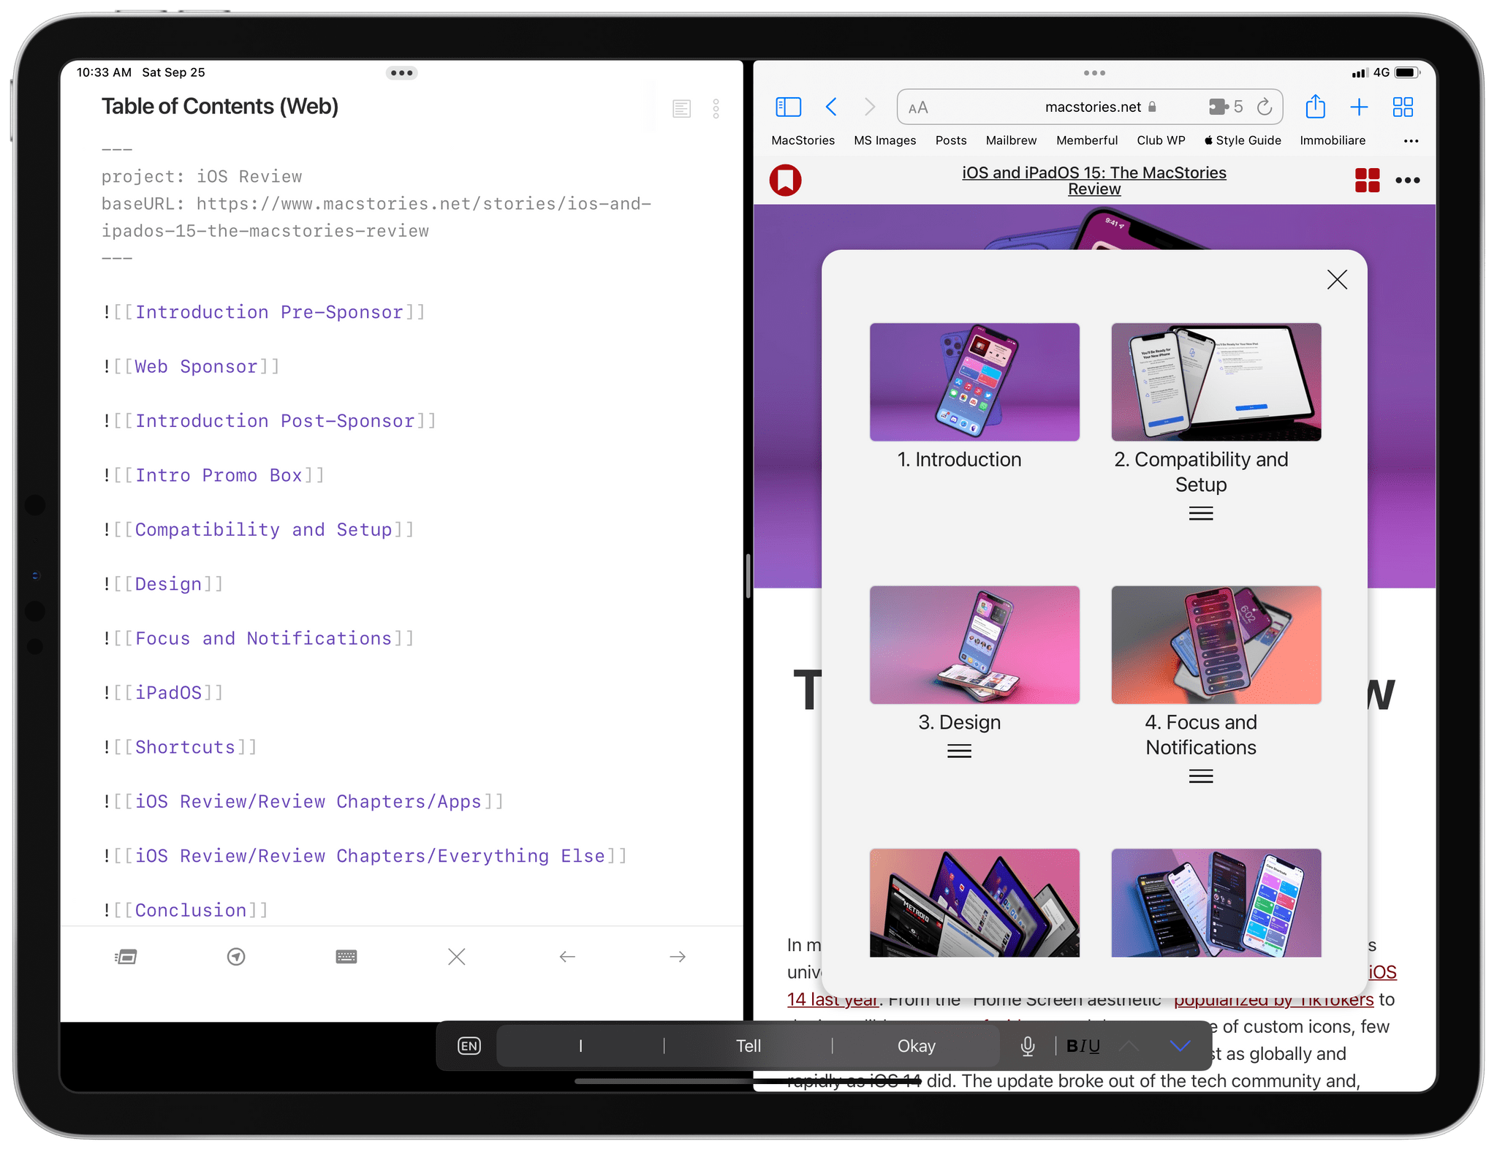
Task: Tap Table of Contents (Web) note title
Action: pos(219,107)
